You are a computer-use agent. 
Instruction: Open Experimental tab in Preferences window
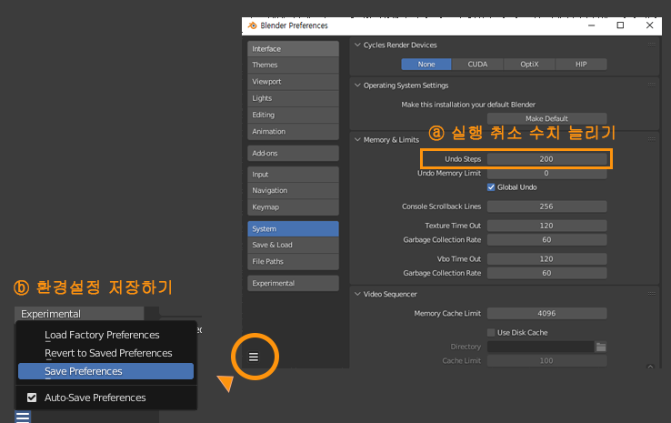tap(293, 284)
